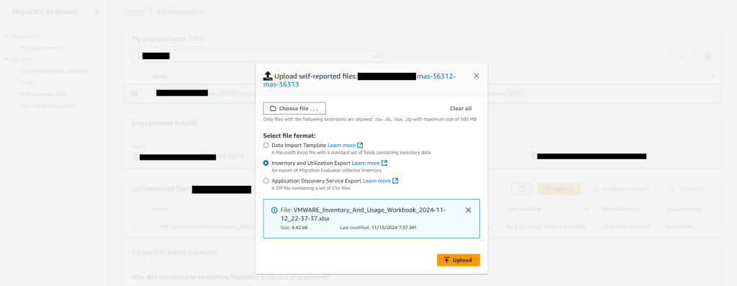The image size is (737, 286).
Task: Click the Discover breadcrumb link
Action: pyautogui.click(x=134, y=12)
